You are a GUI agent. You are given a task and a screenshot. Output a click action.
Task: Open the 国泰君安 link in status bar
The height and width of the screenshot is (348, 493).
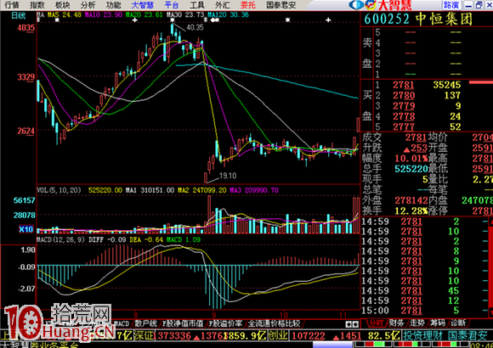(x=467, y=336)
